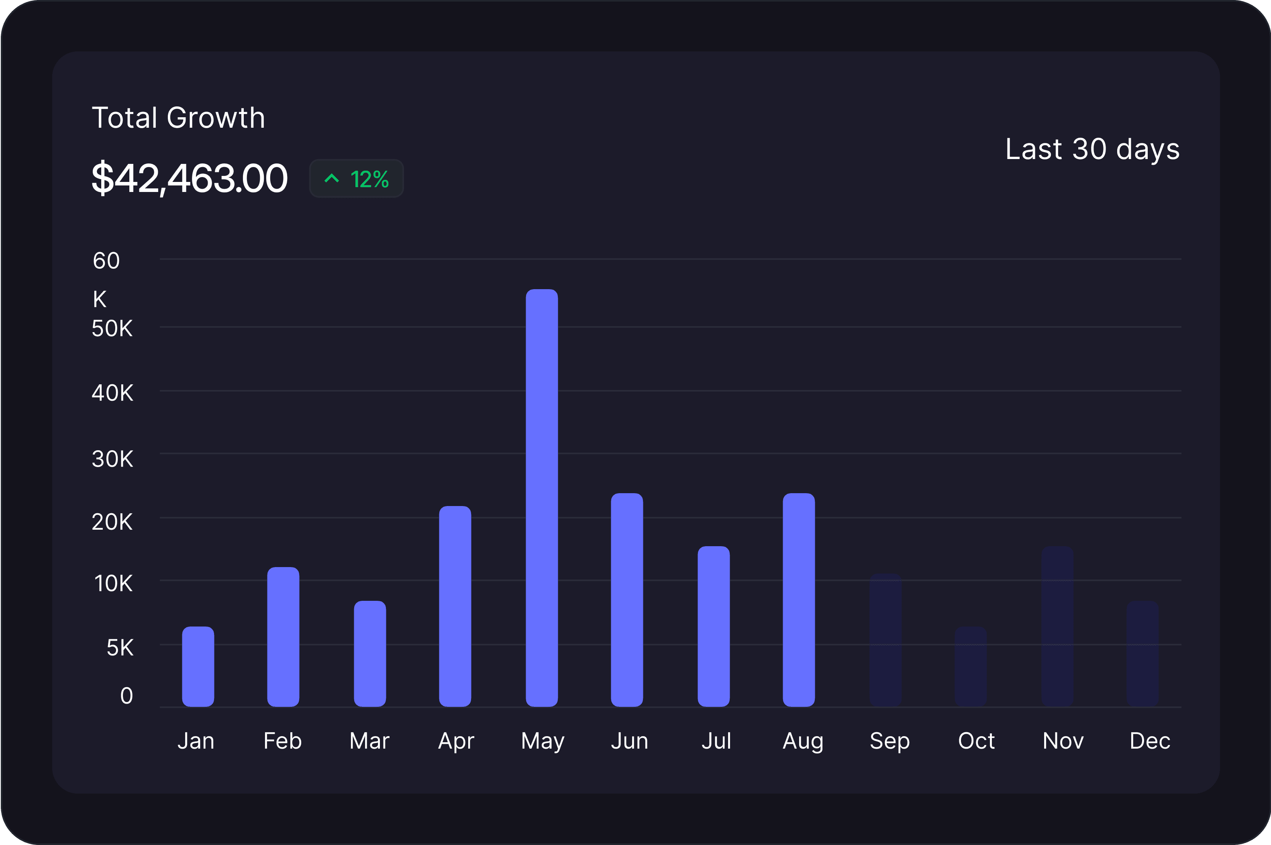Click the June bar
Screen dimensions: 1271x845
tap(626, 600)
